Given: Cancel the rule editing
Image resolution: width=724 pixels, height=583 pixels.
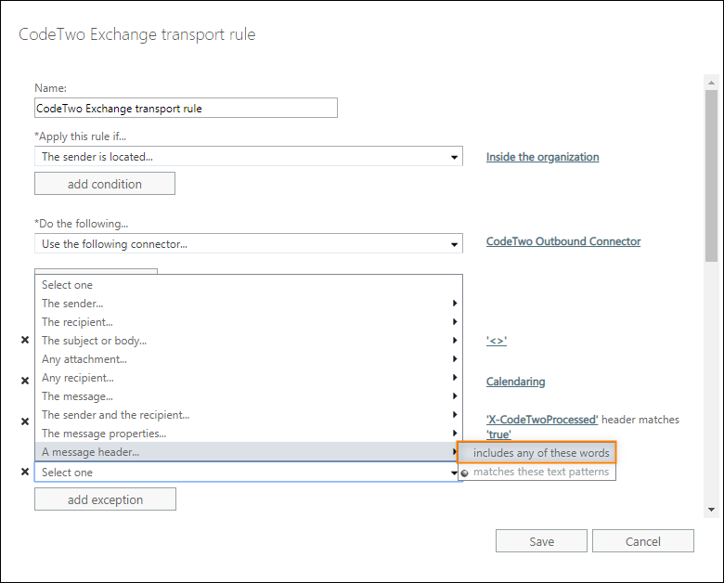Looking at the screenshot, I should (642, 541).
